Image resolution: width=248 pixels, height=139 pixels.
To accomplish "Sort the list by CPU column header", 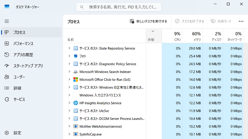I will point(172,36).
